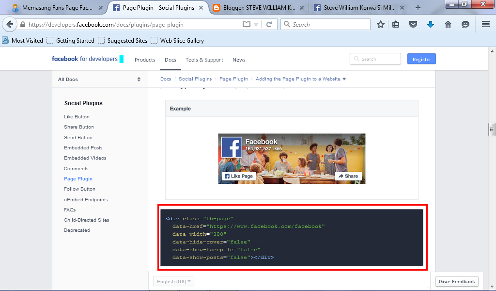Click the Facebook developers site search box
The width and height of the screenshot is (496, 291).
pos(375,59)
